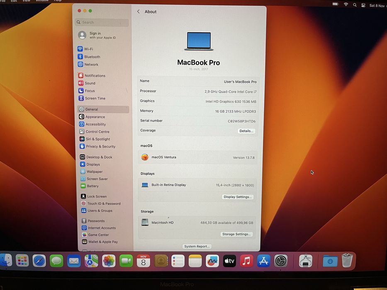Select Control Centre in sidebar

click(x=94, y=131)
